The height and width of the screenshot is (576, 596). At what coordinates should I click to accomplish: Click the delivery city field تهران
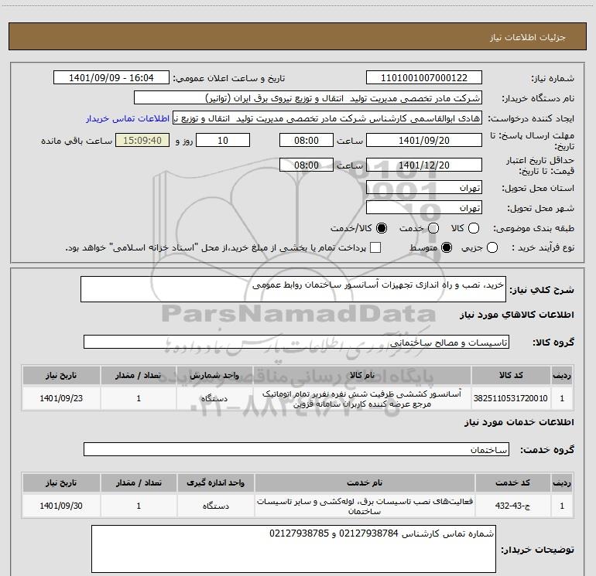pos(424,208)
